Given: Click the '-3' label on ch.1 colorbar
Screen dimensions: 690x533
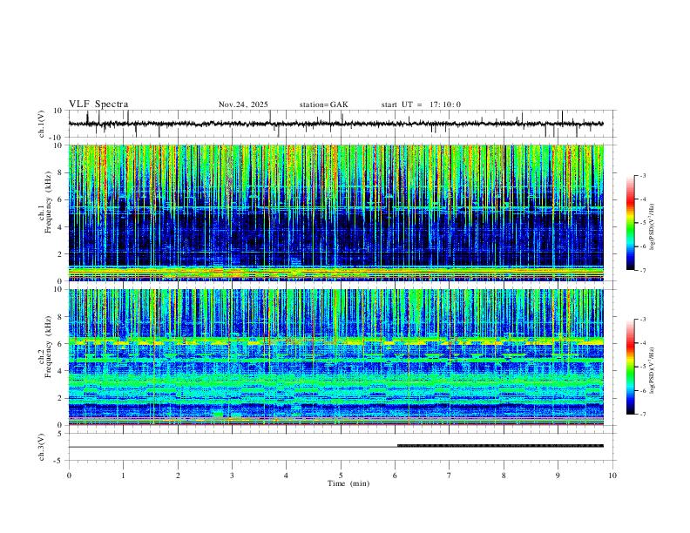Looking at the screenshot, I should 642,175.
